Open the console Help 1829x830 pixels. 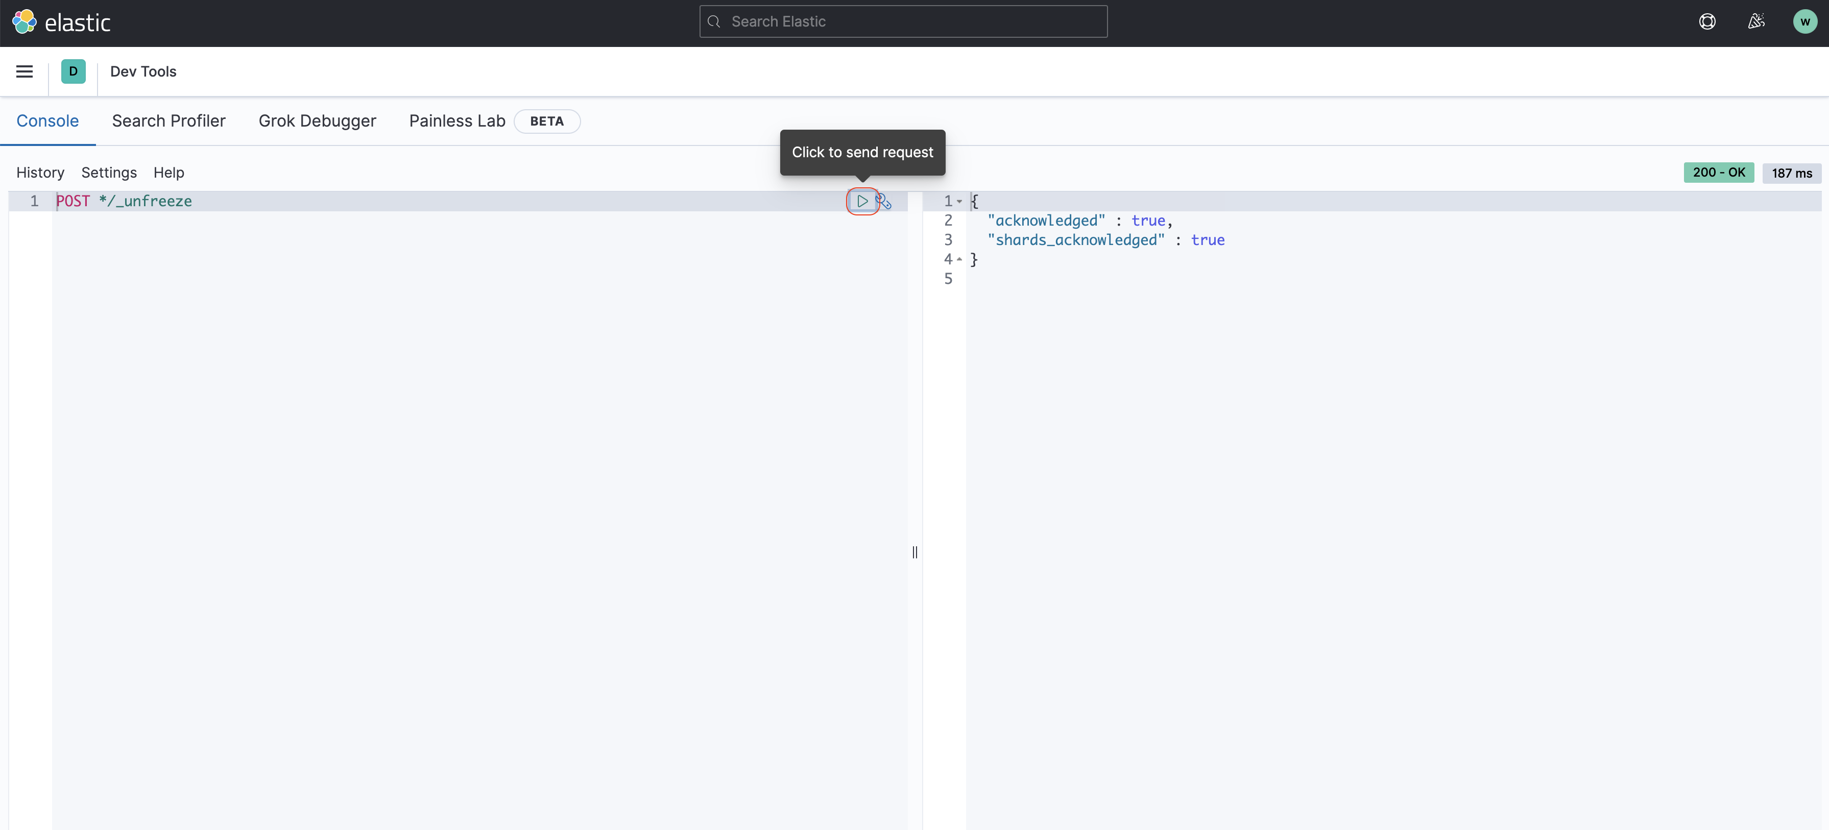pos(169,173)
